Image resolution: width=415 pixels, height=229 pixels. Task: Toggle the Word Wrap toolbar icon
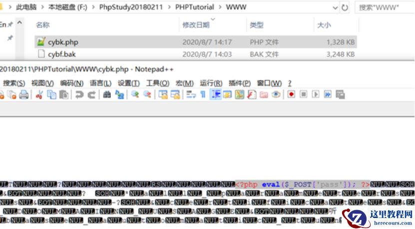click(x=191, y=94)
